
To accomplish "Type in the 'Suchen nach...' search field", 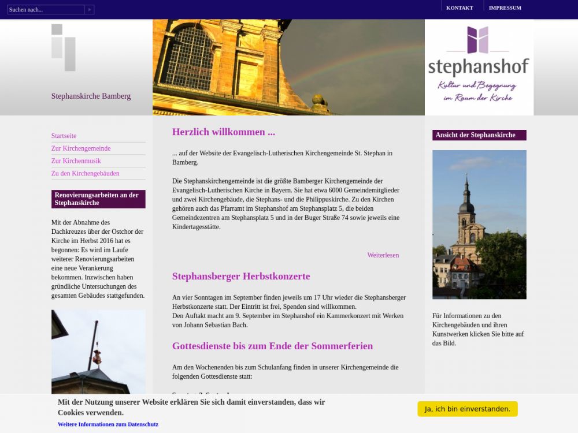I will (46, 10).
